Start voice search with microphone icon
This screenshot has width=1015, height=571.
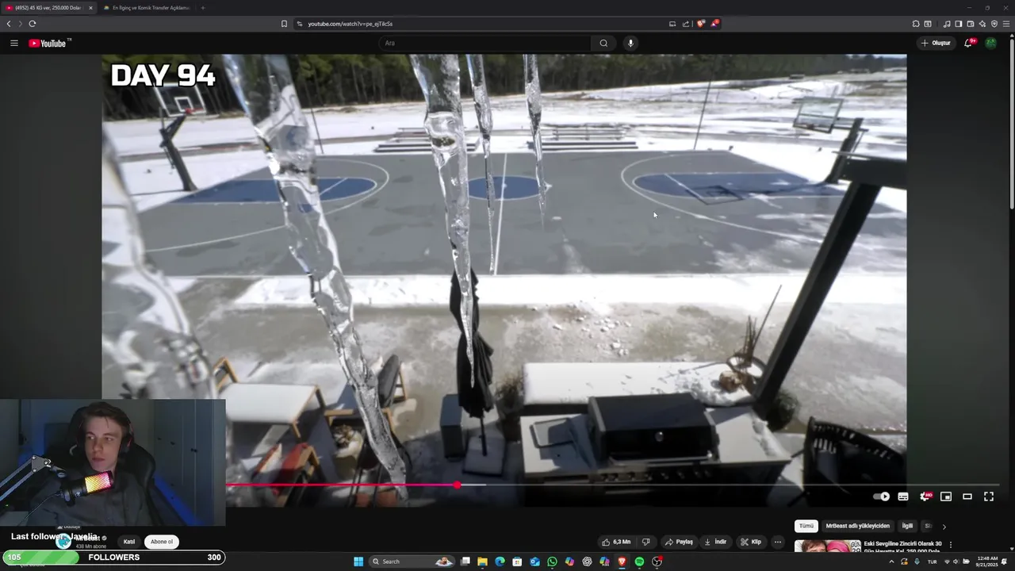(x=630, y=43)
